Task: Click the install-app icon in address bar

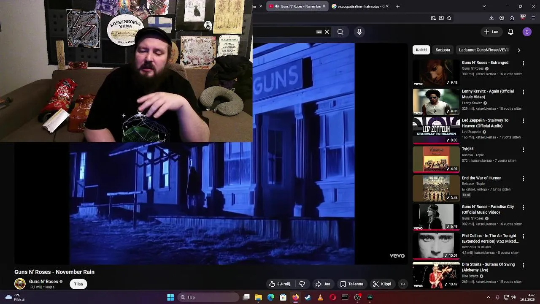Action: point(441,18)
